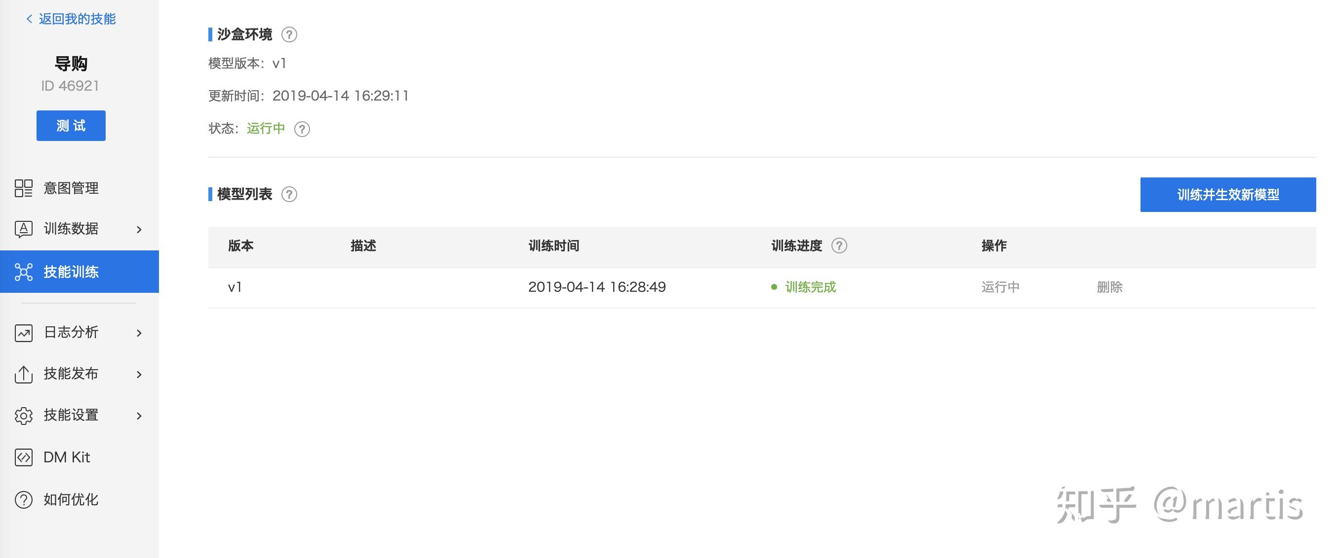Click help icon beside 训练进度 column
This screenshot has width=1337, height=558.
click(839, 245)
